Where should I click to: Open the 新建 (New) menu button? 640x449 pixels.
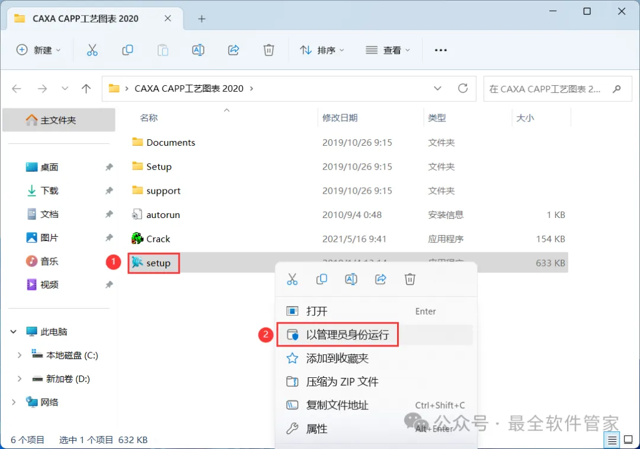point(39,50)
